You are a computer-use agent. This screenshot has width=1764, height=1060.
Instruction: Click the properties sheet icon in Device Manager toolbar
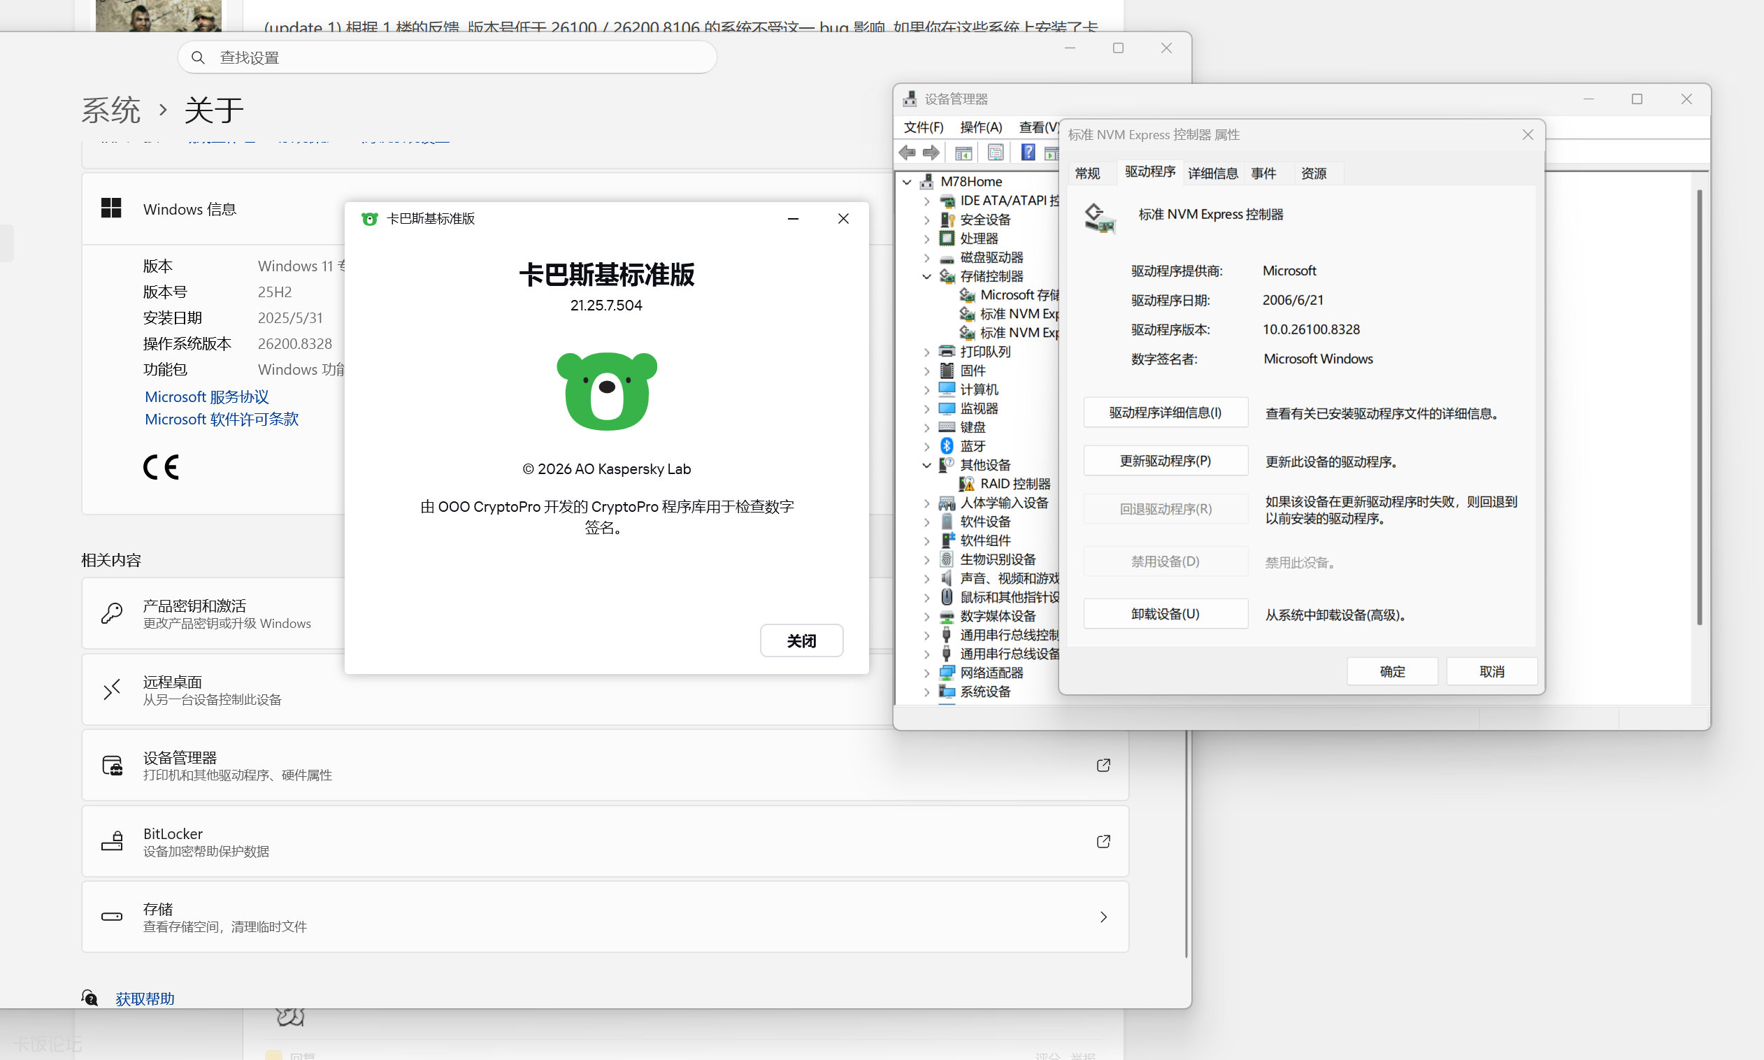pos(996,152)
